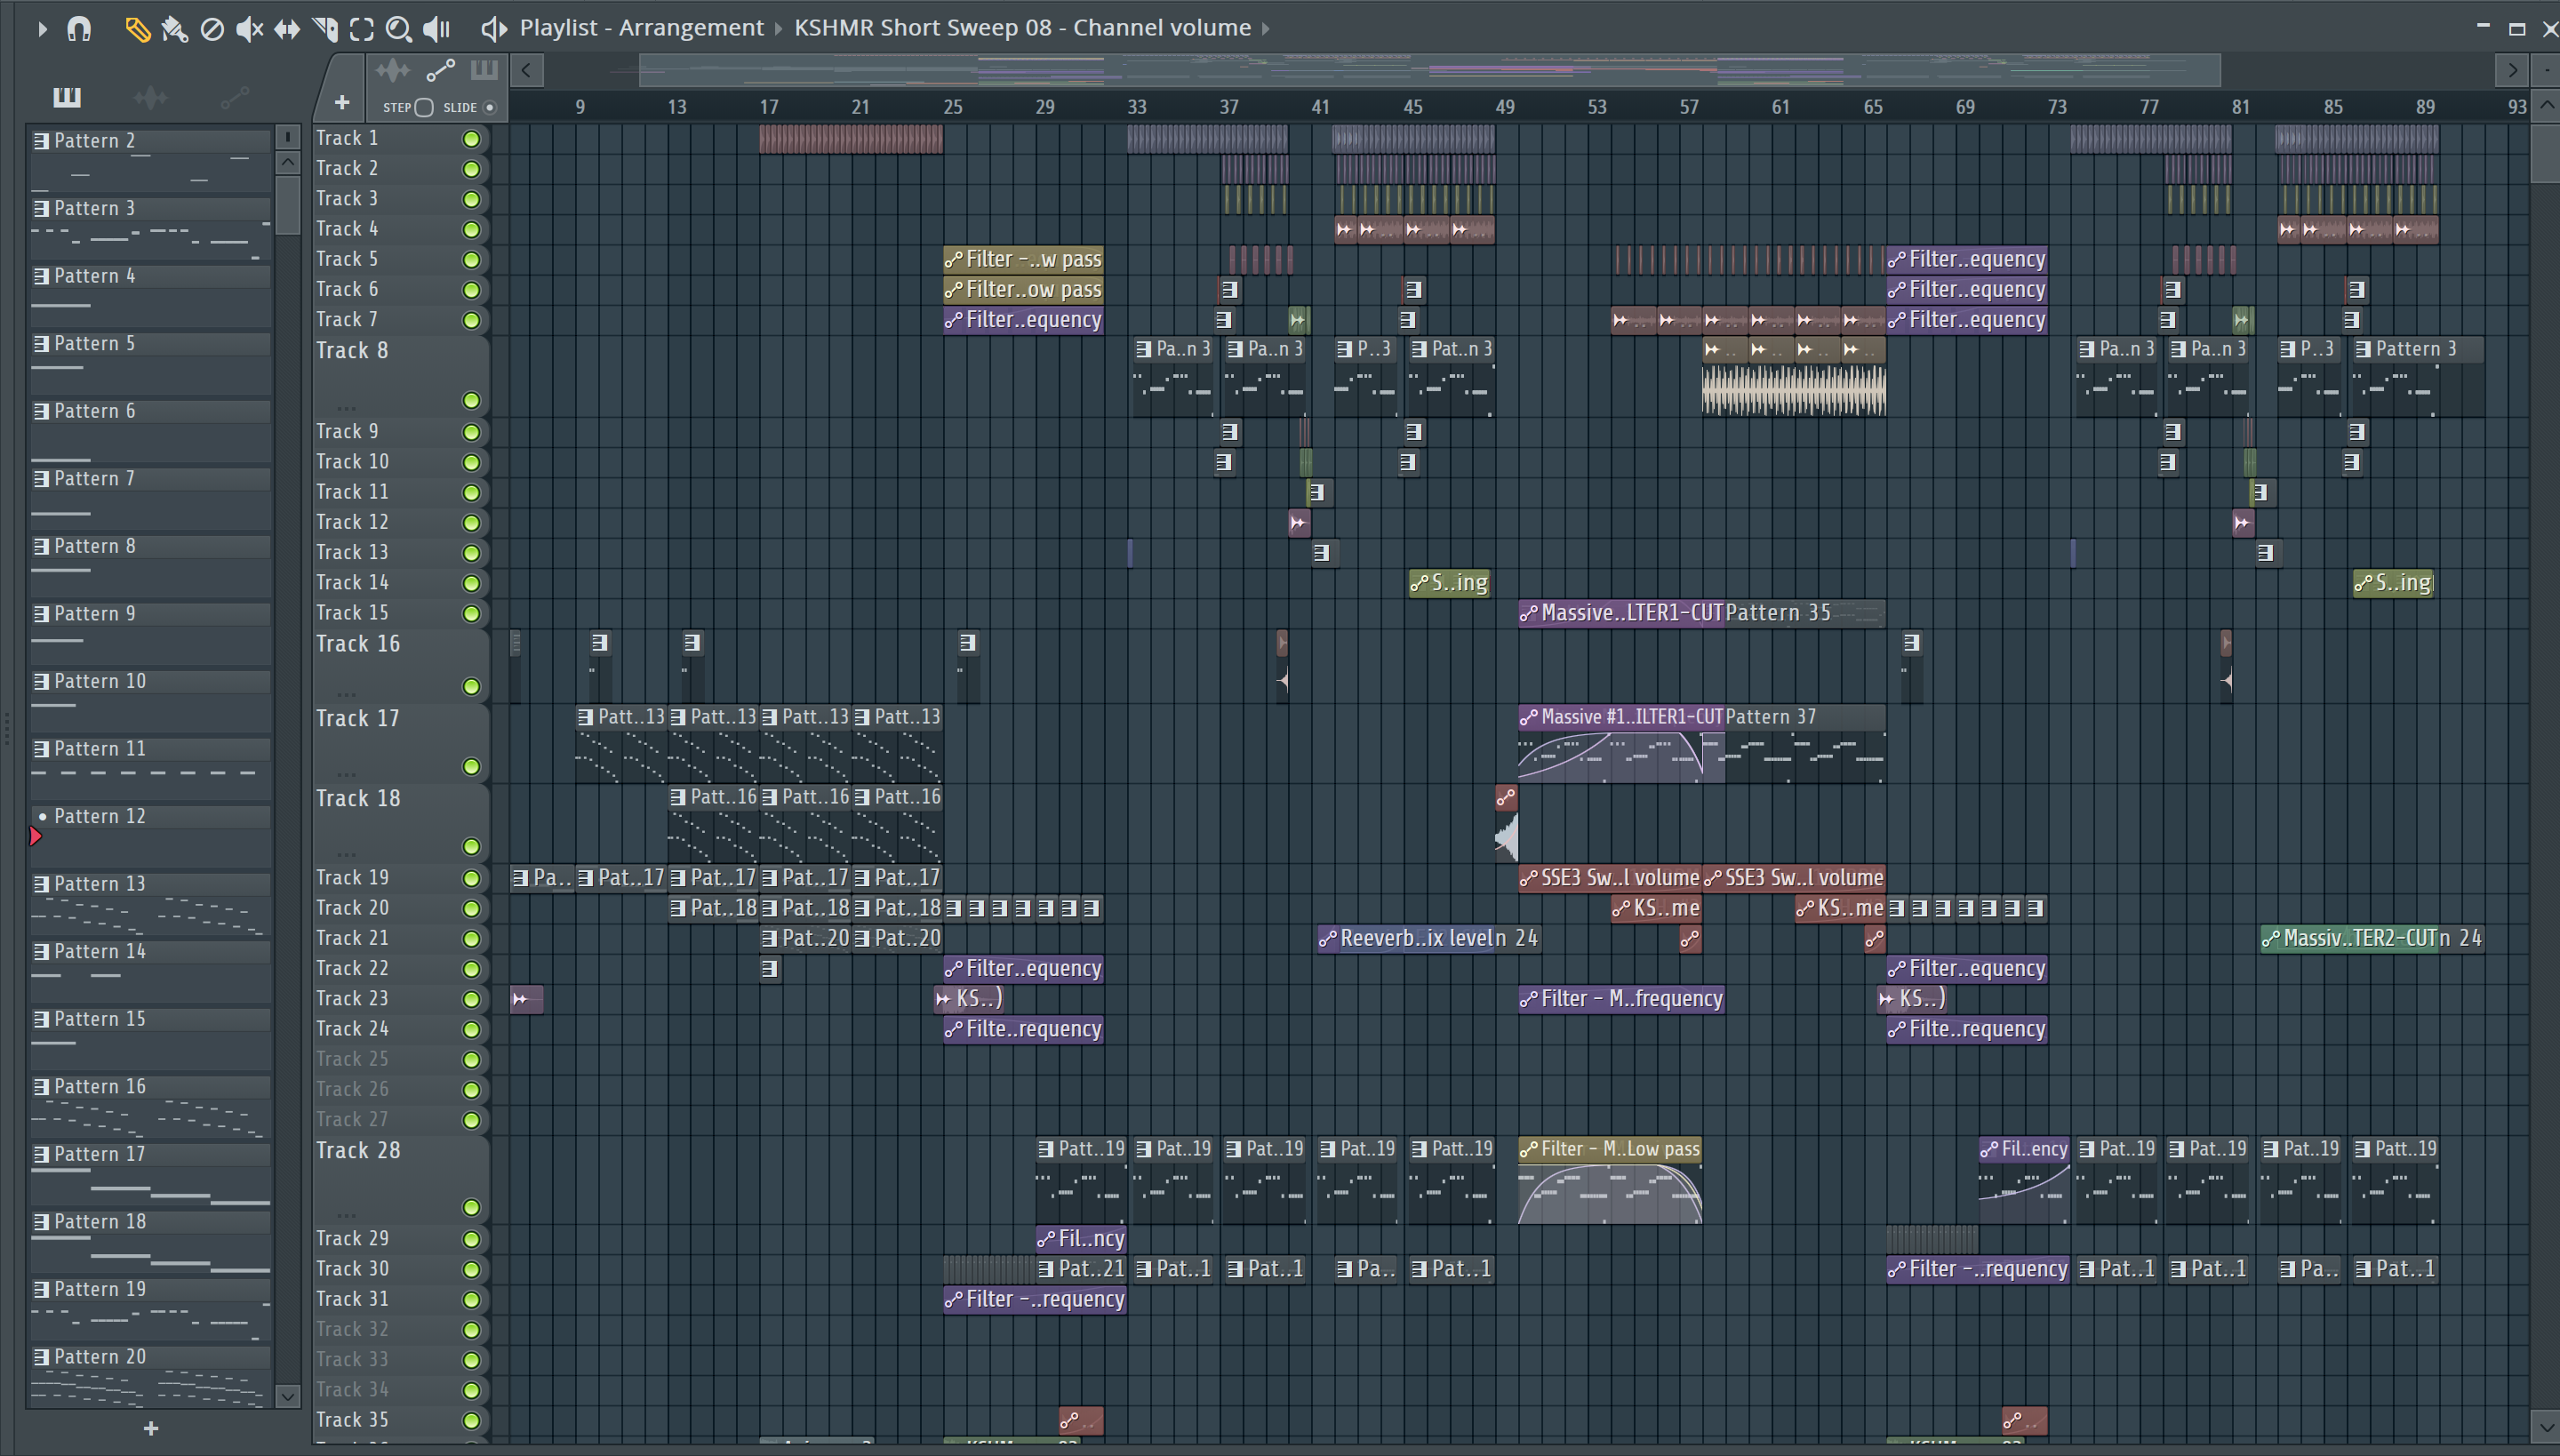The height and width of the screenshot is (1456, 2560).
Task: Select the Mute tool
Action: 249,29
